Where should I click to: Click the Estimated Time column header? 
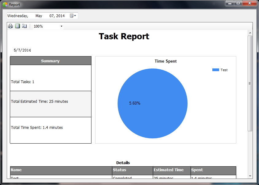[172, 170]
